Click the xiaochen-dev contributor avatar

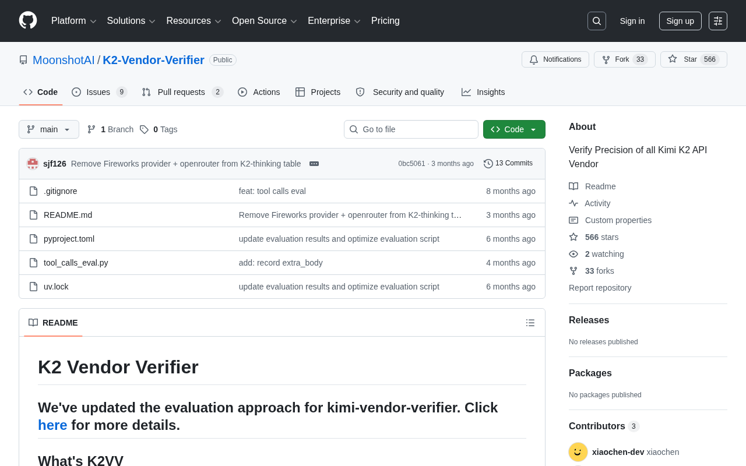(578, 452)
